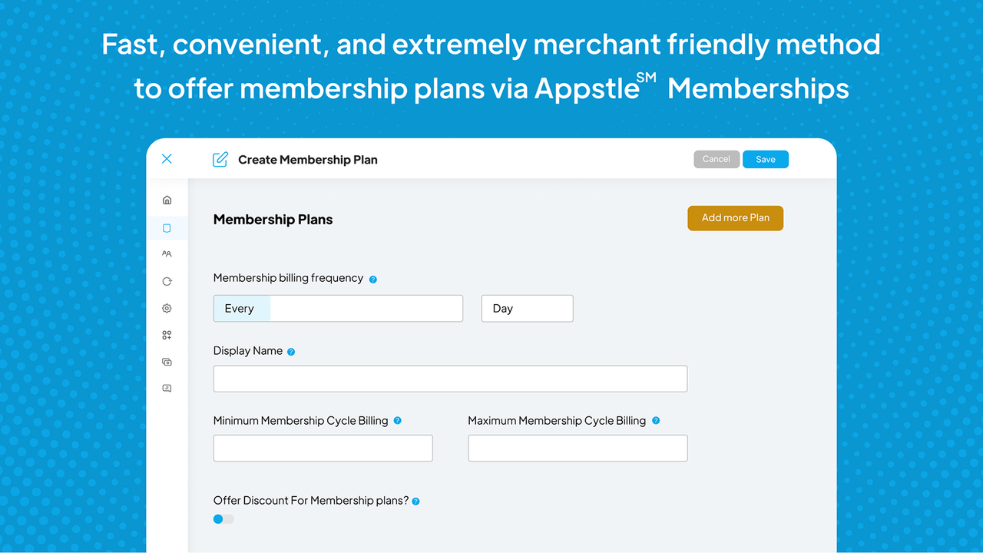Select the Membership Plans sidebar icon
Viewport: 983px width, 553px height.
[167, 227]
